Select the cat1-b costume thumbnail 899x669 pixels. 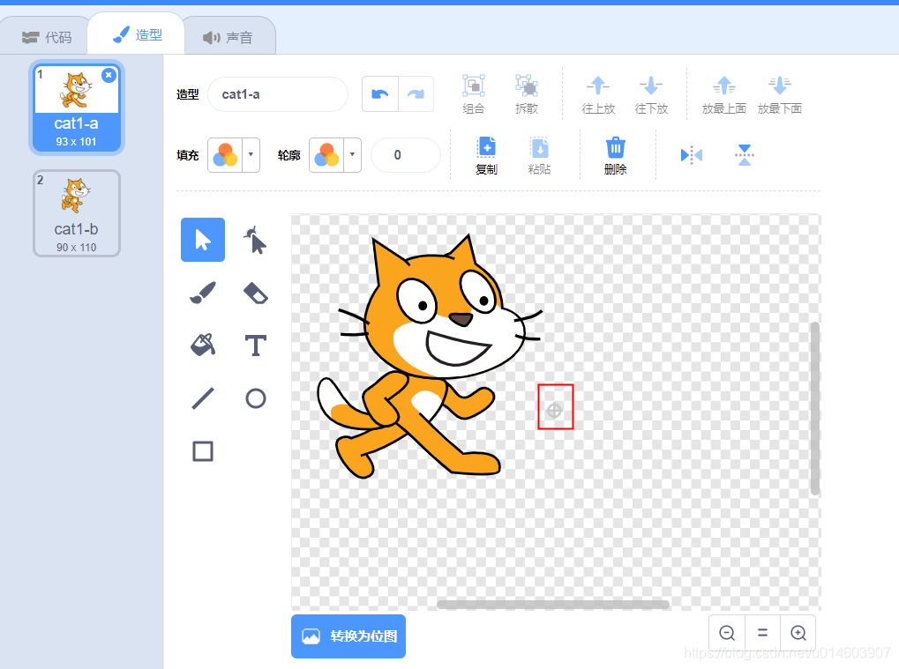[76, 213]
